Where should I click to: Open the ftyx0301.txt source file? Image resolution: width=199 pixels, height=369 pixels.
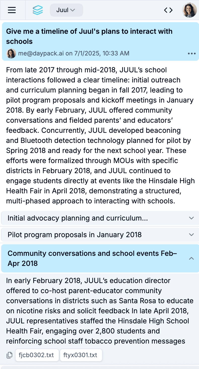tap(81, 355)
